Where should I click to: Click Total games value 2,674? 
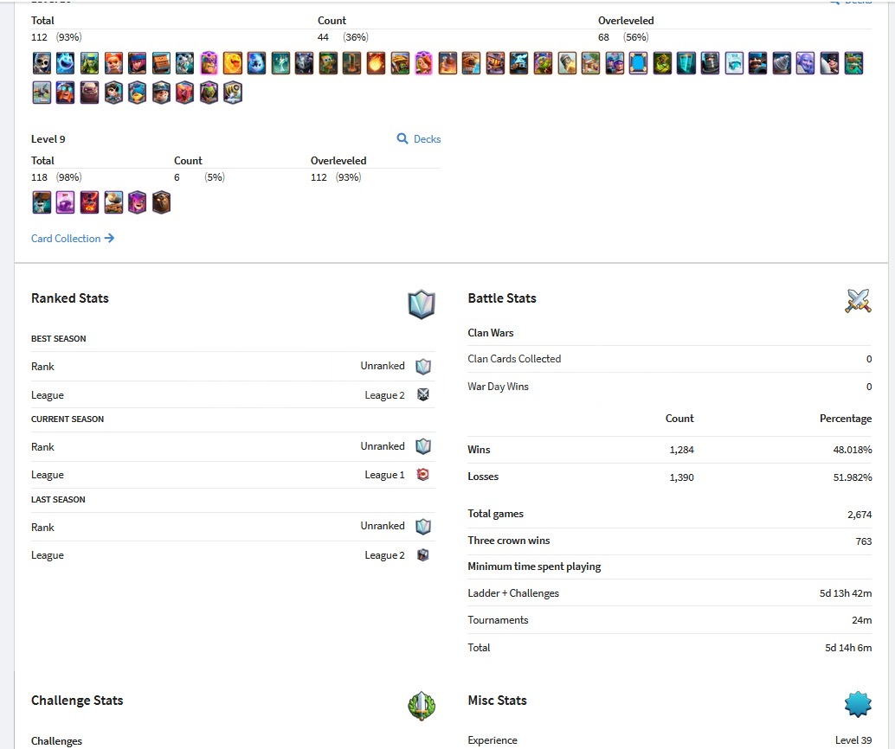click(860, 515)
